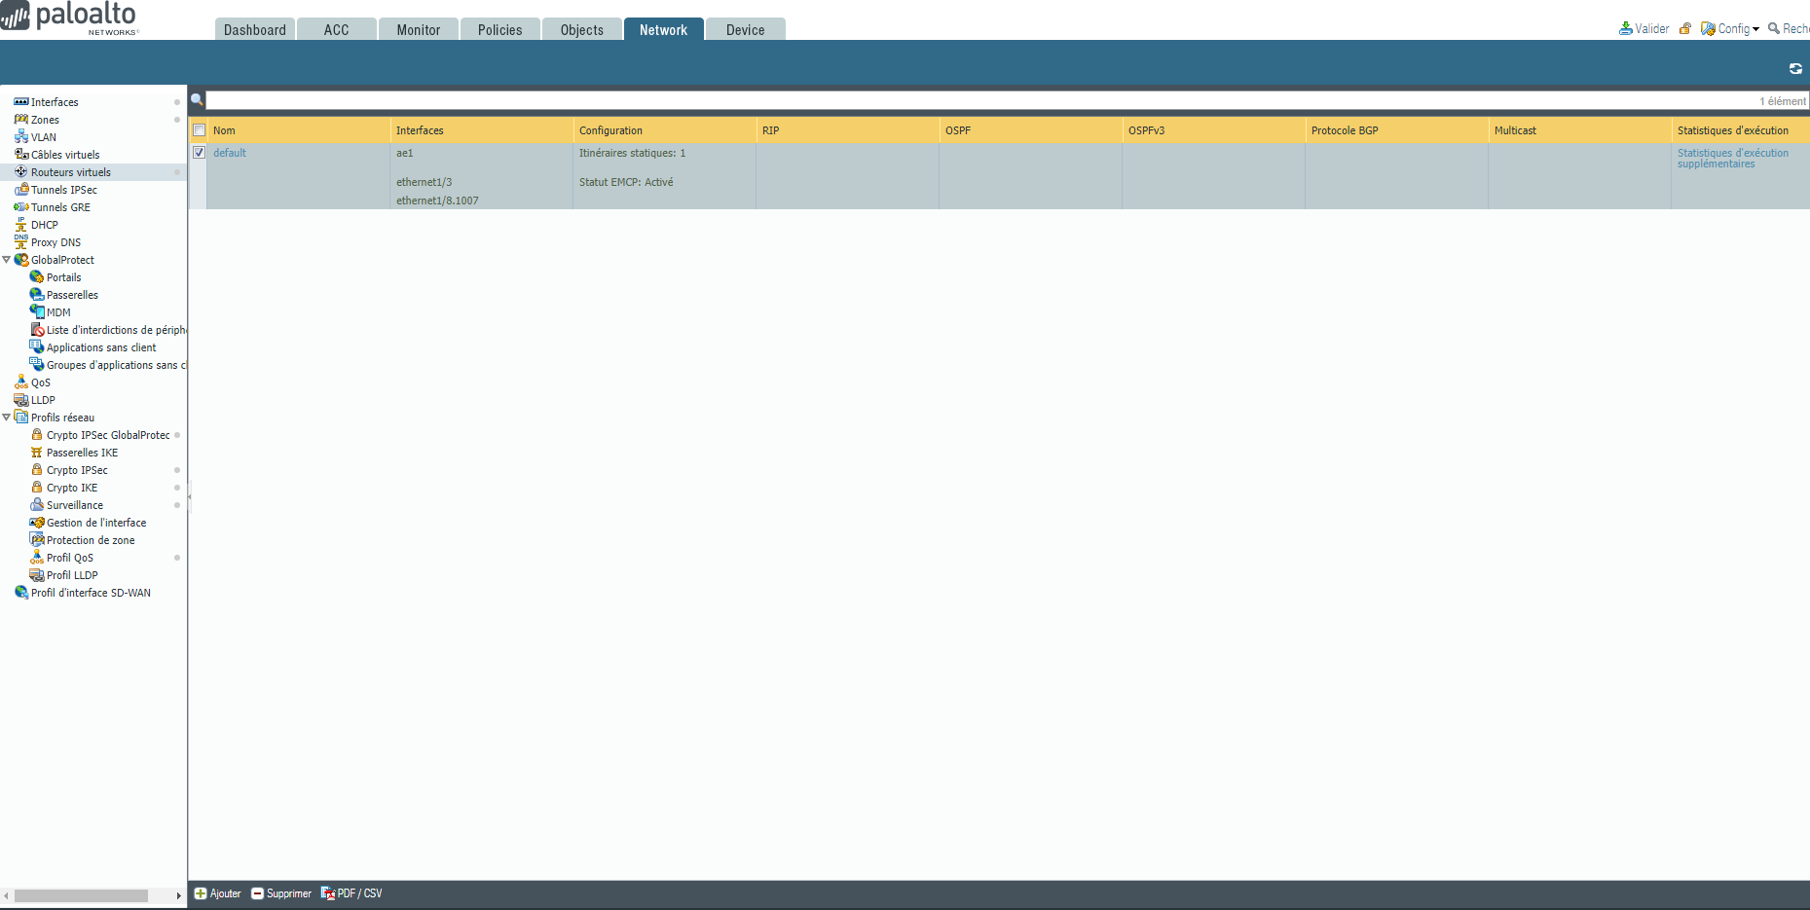
Task: Click Supprimer minus icon
Action: point(257,894)
